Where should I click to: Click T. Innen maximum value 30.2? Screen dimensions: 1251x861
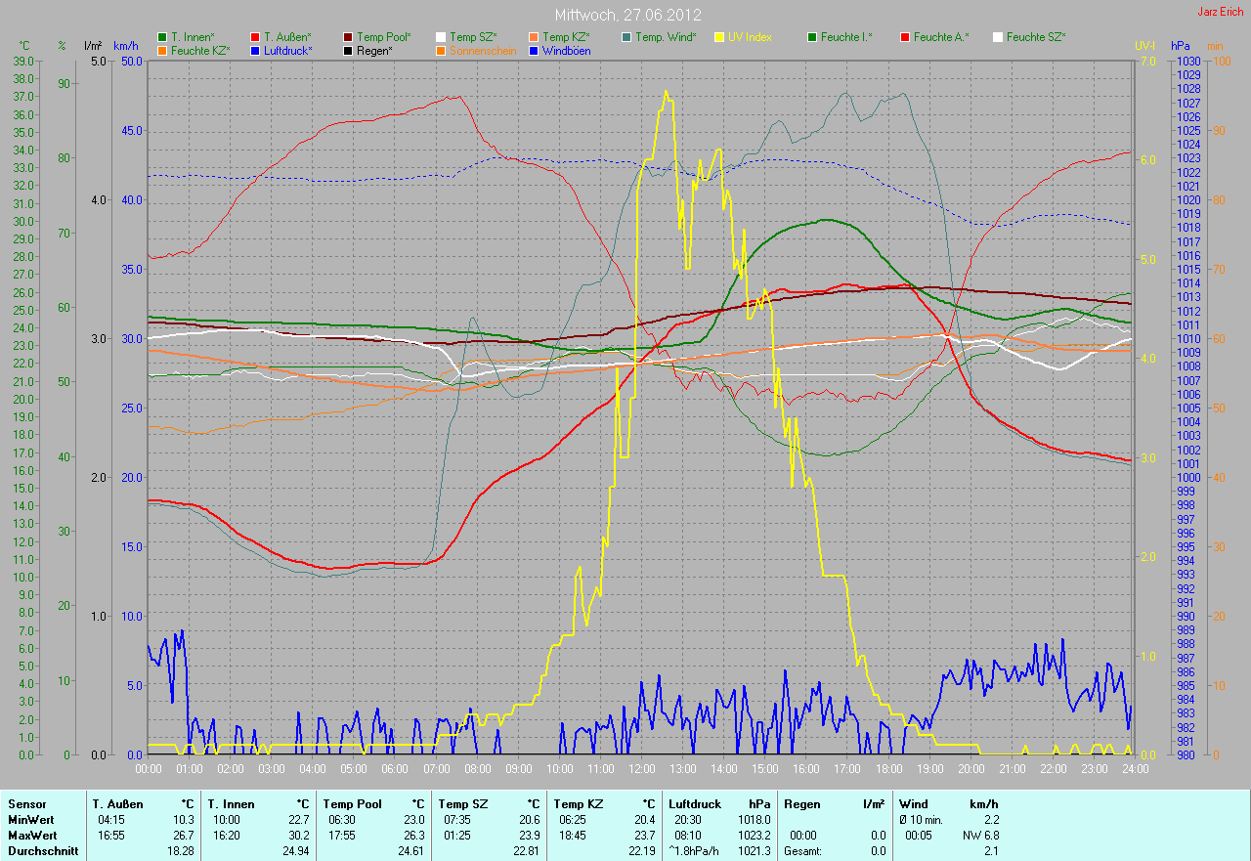[x=299, y=836]
